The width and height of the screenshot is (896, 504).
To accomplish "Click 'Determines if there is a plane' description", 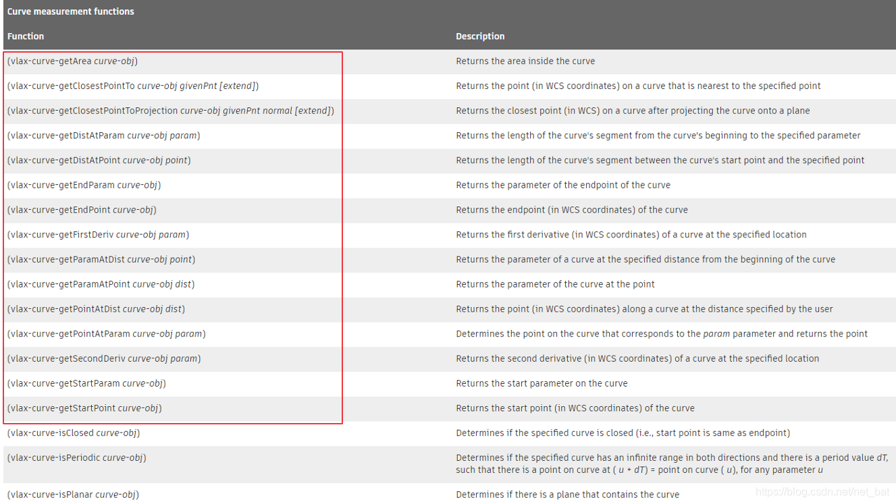I will (x=567, y=495).
